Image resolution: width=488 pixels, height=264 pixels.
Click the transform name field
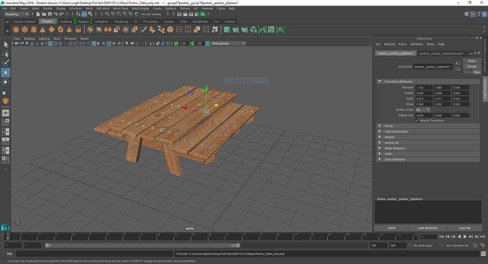[x=433, y=67]
